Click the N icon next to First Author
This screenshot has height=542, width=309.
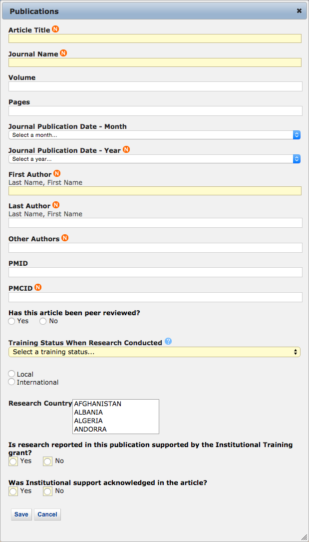coord(57,174)
